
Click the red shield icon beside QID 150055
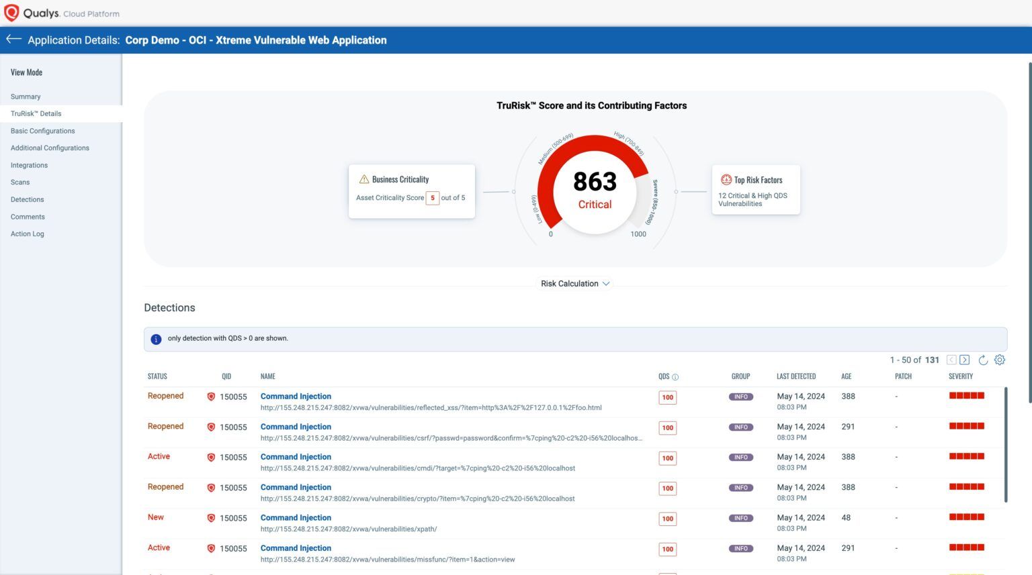(x=211, y=397)
